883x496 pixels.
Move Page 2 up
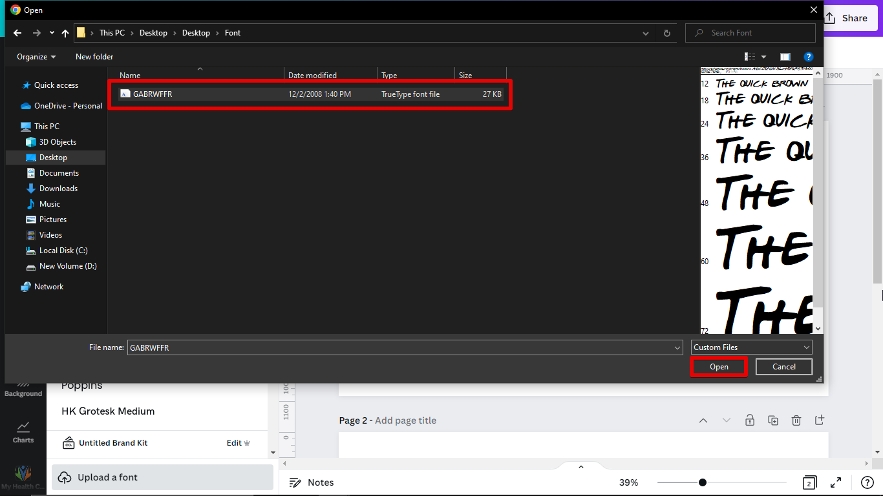coord(703,420)
